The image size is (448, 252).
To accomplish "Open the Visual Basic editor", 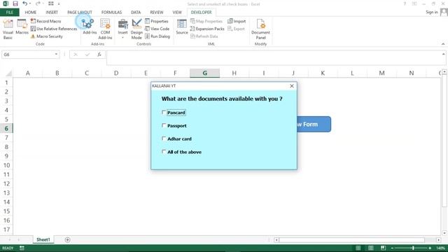I will (x=8, y=29).
